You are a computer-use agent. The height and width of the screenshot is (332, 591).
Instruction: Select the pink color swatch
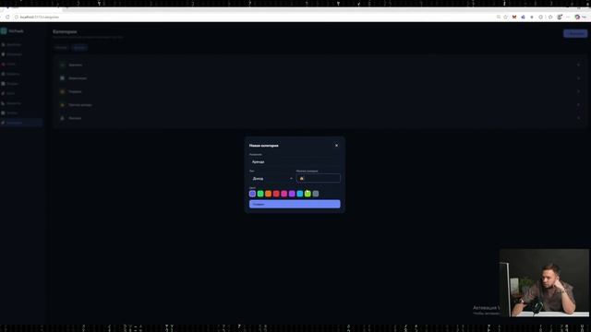click(284, 194)
